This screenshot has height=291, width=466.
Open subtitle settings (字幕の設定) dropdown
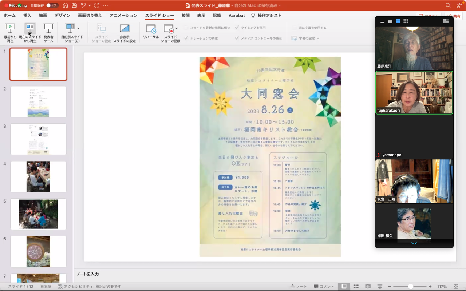tap(305, 38)
